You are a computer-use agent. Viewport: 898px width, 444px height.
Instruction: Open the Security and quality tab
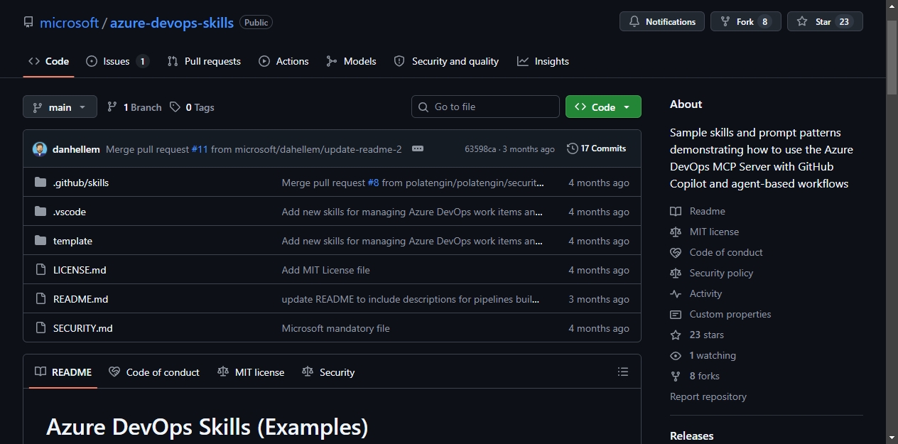(446, 61)
